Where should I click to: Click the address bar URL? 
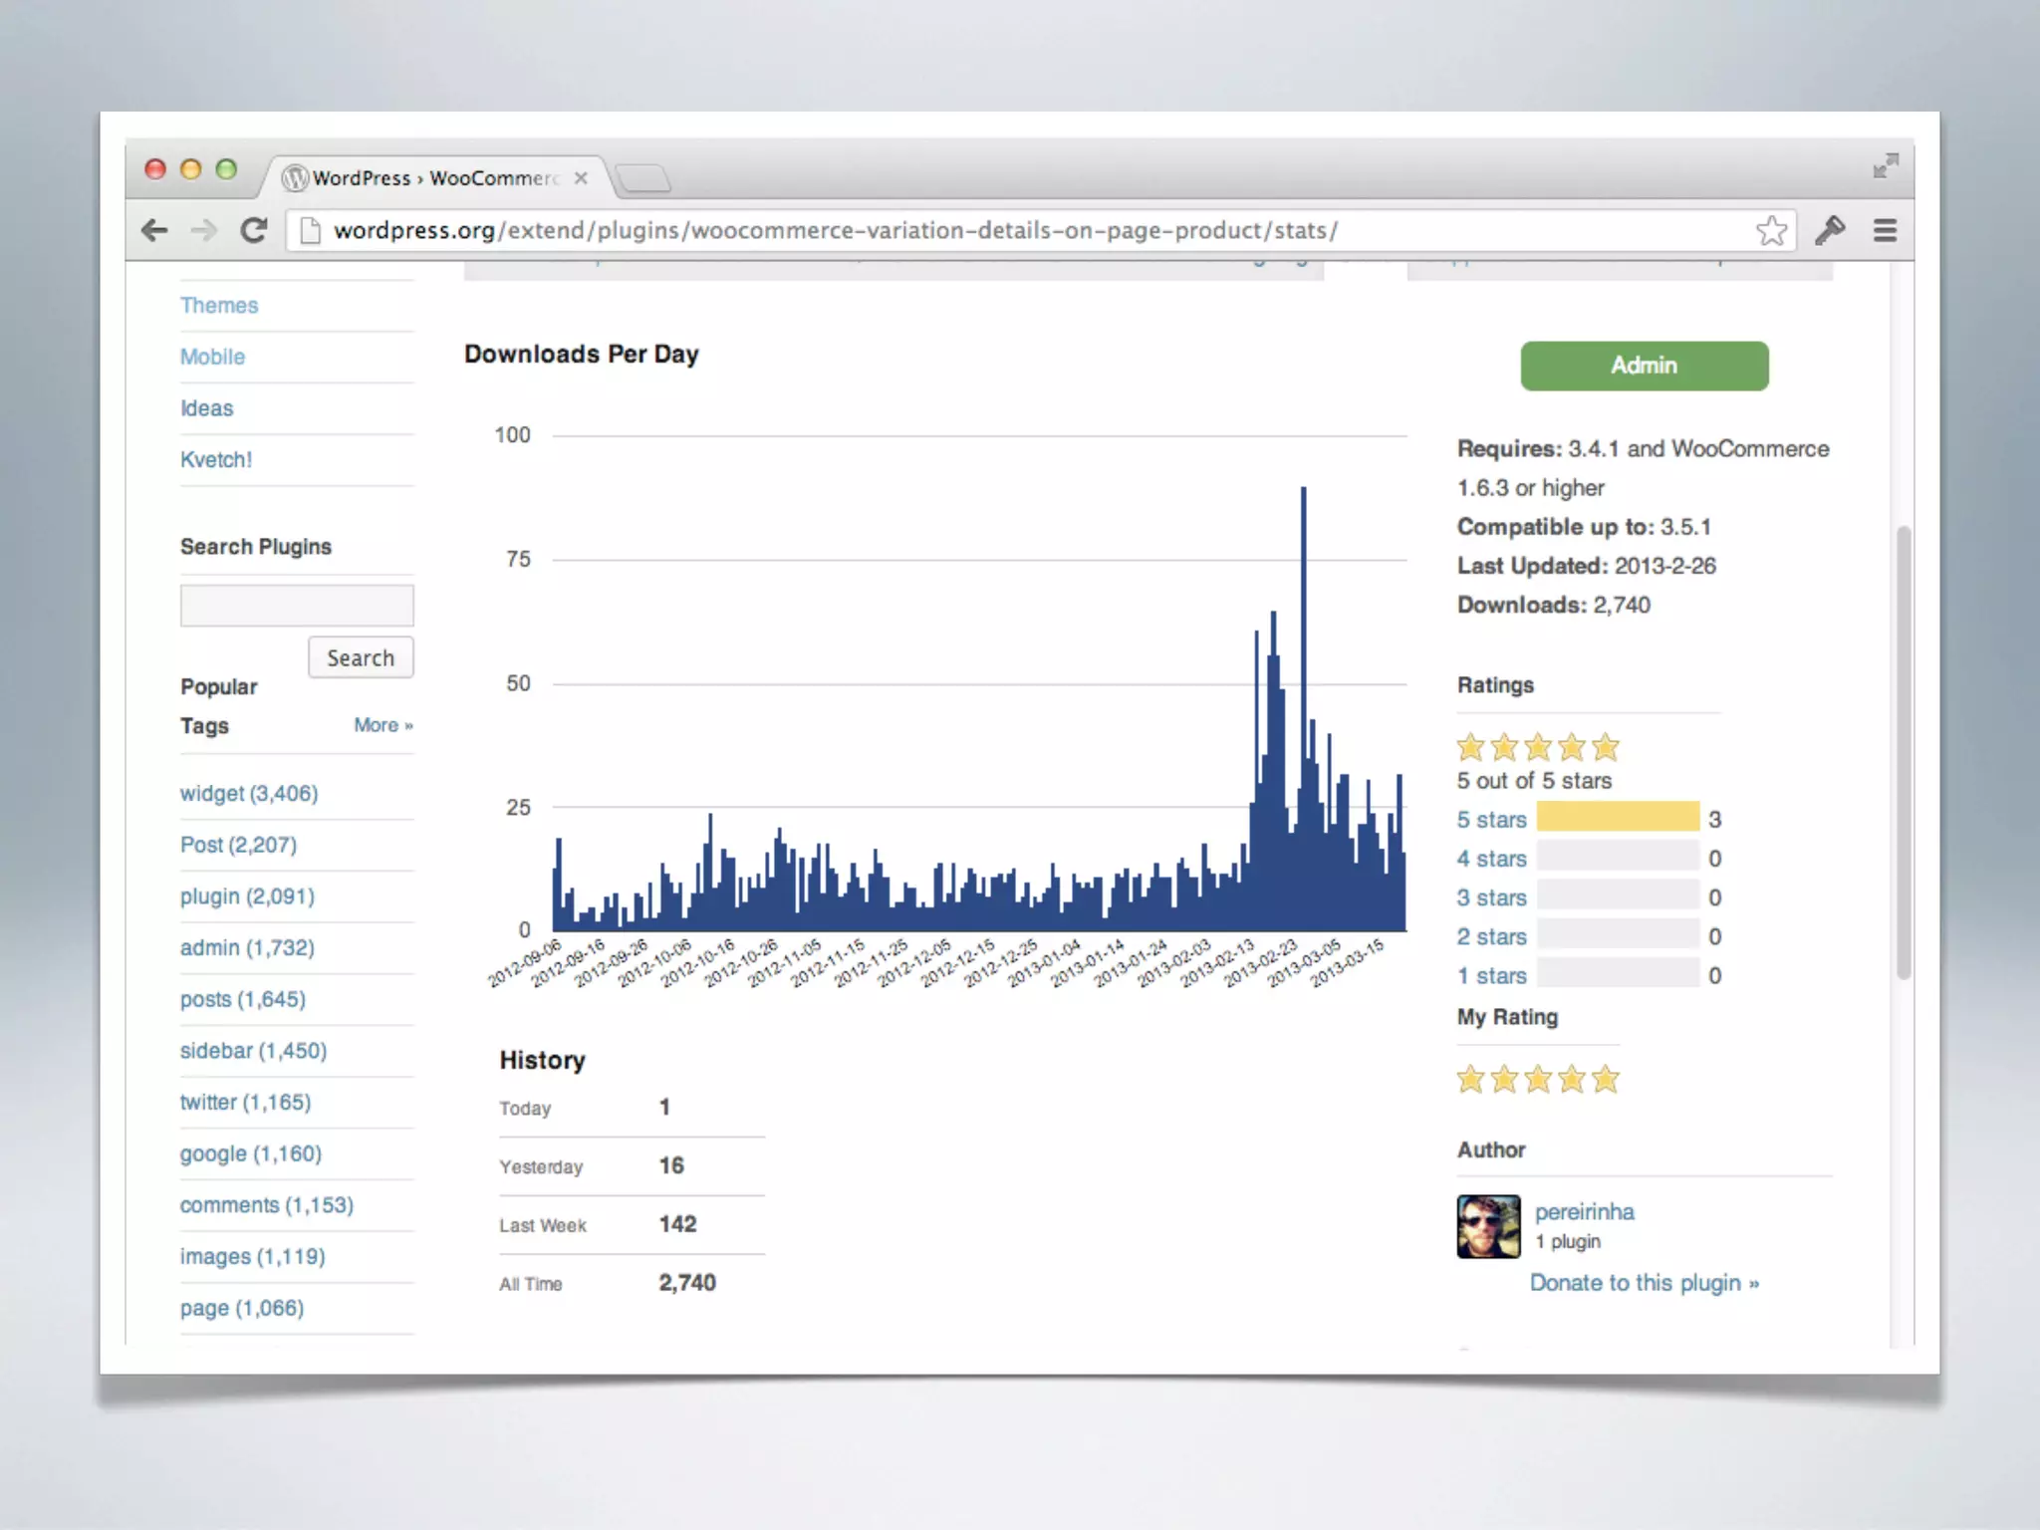pyautogui.click(x=835, y=231)
